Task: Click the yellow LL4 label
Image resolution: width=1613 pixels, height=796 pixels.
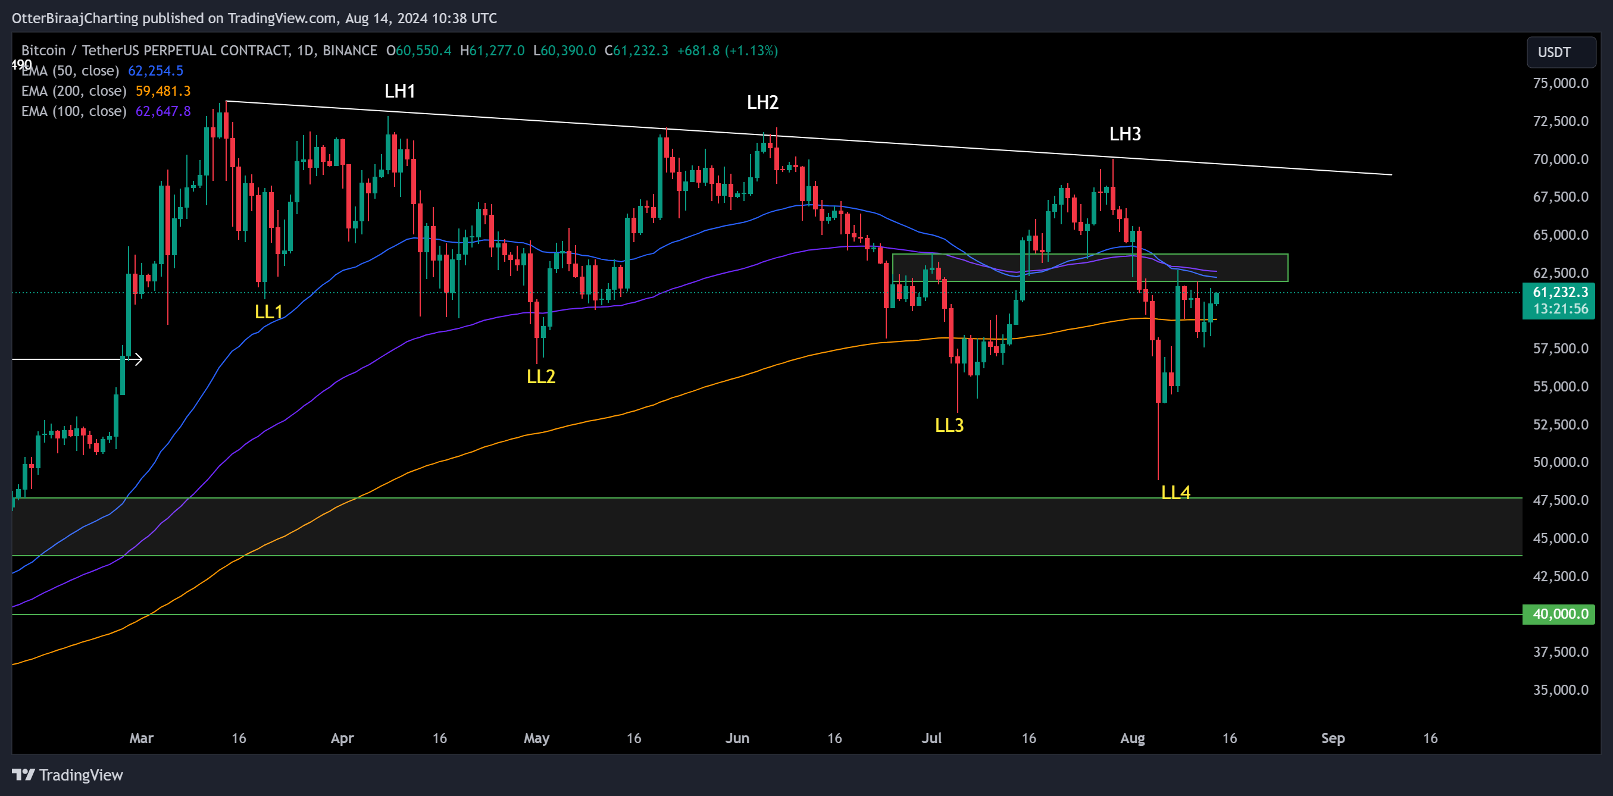Action: point(1176,493)
